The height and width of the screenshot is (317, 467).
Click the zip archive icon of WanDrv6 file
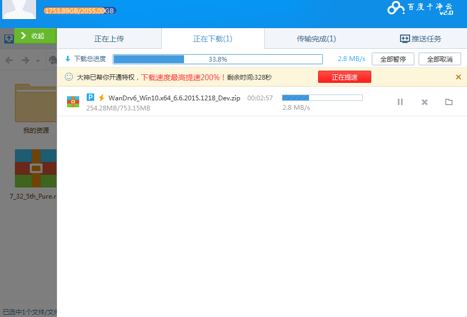point(73,102)
